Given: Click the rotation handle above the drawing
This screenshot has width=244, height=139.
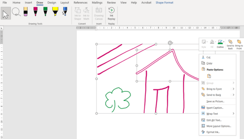Looking at the screenshot, I should tap(170, 43).
